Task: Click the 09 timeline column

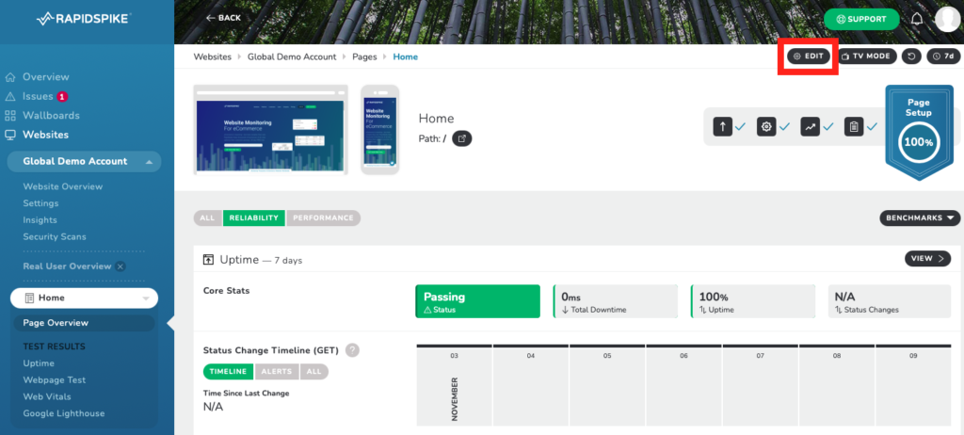Action: (x=913, y=385)
